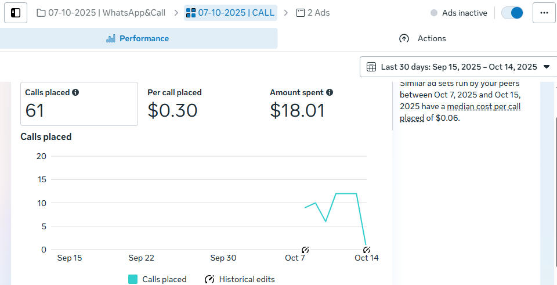Switch to the Actions tab
Image resolution: width=557 pixels, height=285 pixels.
pos(422,38)
